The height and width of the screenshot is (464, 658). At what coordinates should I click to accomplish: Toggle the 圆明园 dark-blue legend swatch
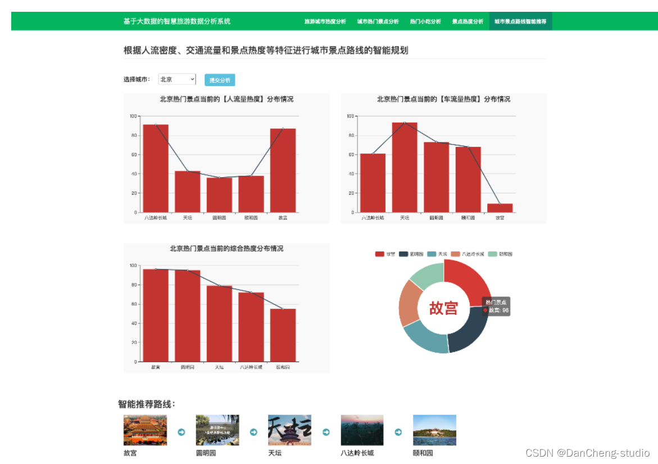pyautogui.click(x=403, y=254)
